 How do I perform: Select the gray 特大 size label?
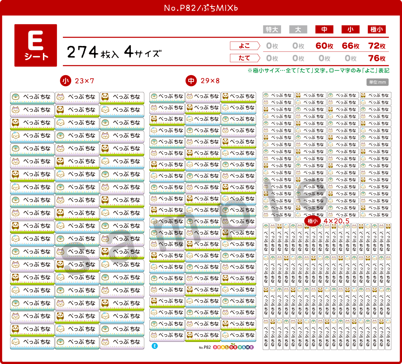[x=272, y=30]
